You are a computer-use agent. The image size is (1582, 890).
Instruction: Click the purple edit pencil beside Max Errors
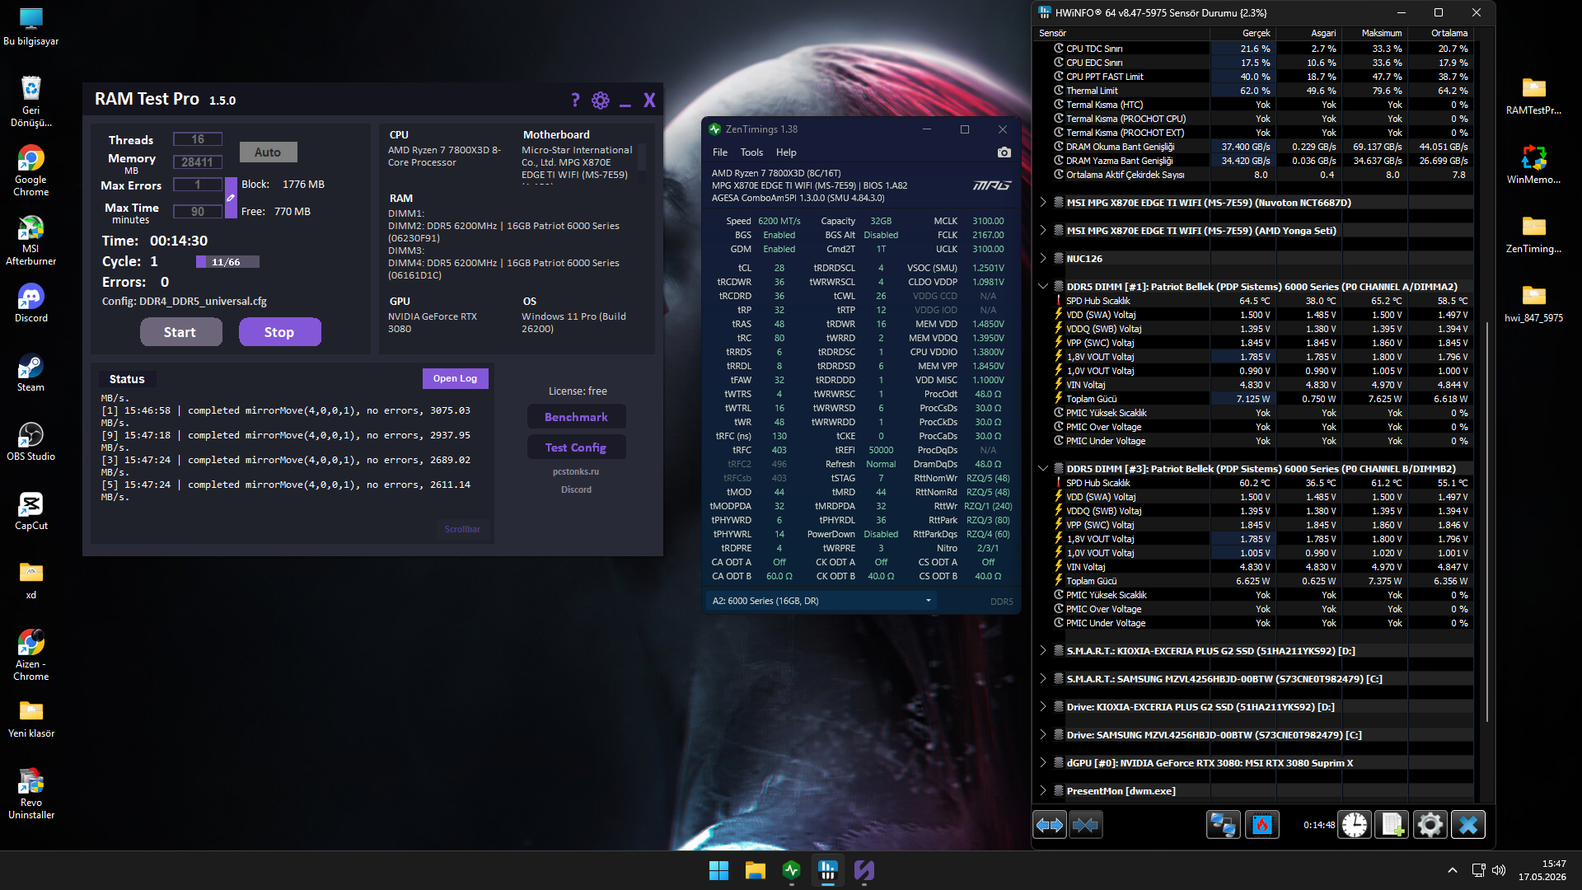click(231, 198)
